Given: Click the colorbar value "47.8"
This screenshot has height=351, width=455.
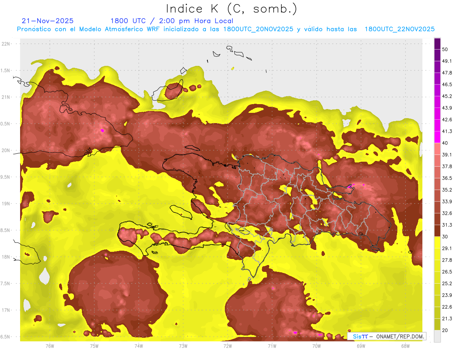Looking at the screenshot, I should coord(447,73).
